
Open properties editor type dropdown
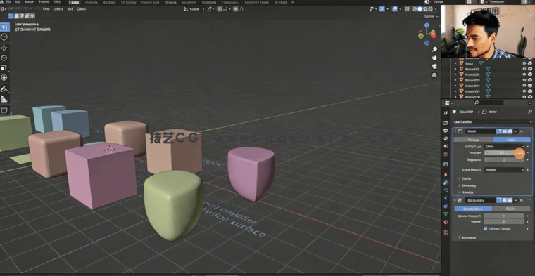(x=448, y=103)
